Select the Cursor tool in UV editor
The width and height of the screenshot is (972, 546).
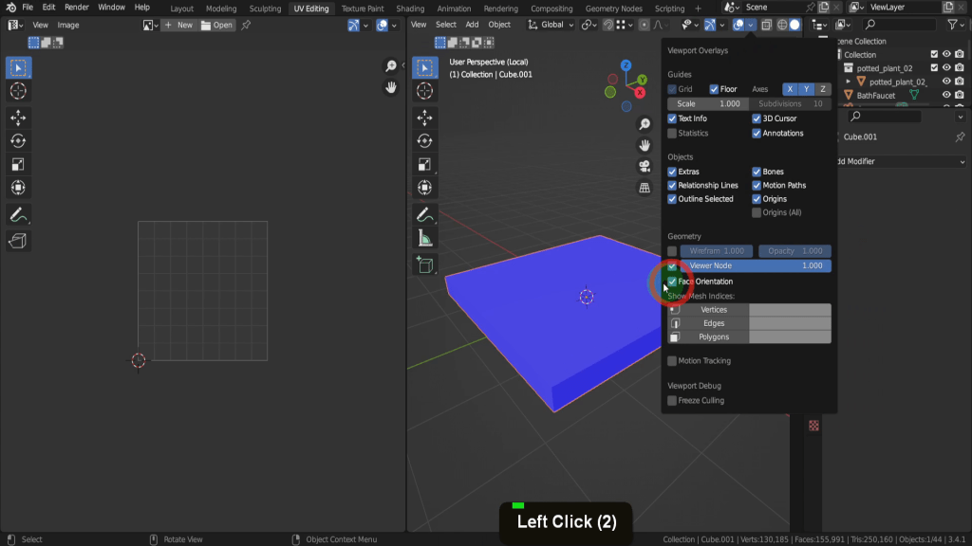(18, 91)
